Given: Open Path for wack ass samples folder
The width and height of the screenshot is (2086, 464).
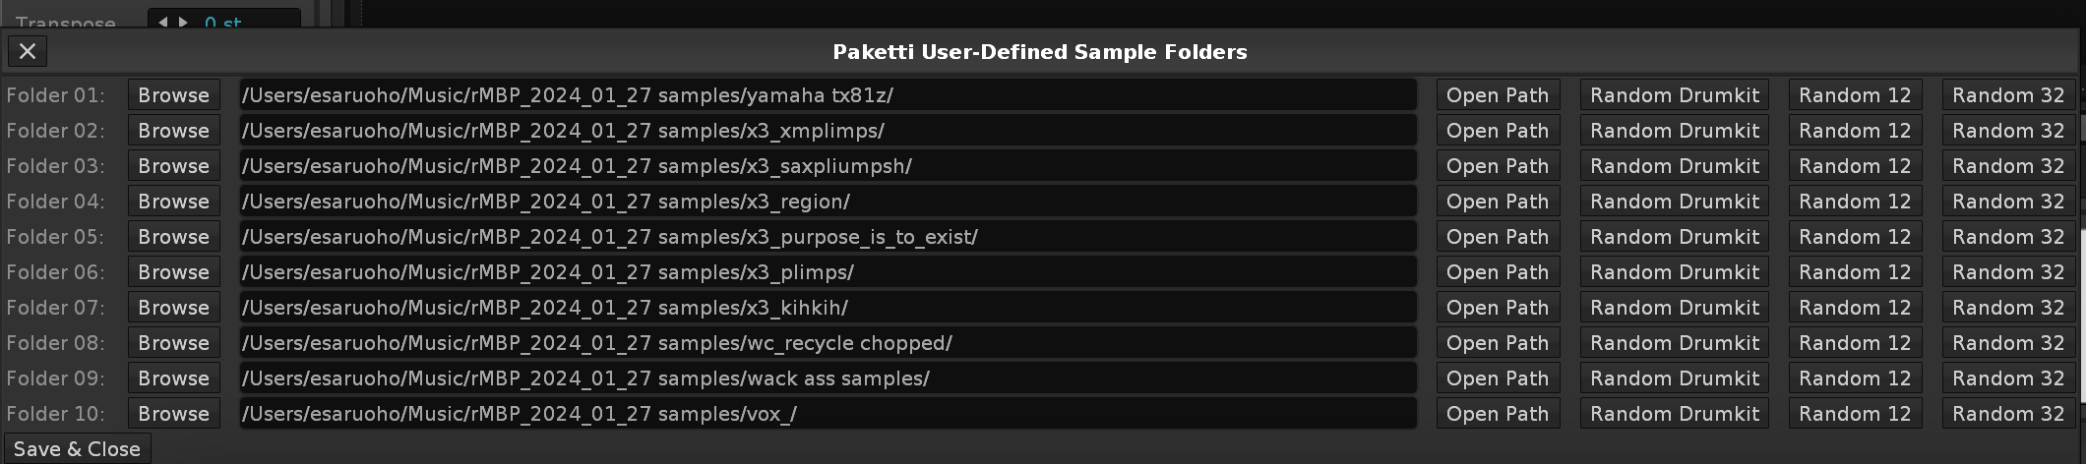Looking at the screenshot, I should (1497, 378).
